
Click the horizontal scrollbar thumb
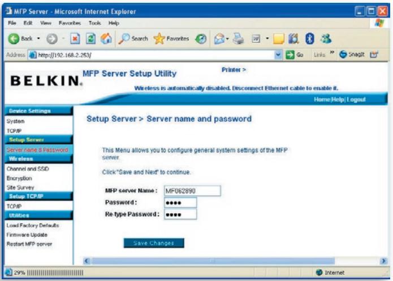pyautogui.click(x=213, y=261)
